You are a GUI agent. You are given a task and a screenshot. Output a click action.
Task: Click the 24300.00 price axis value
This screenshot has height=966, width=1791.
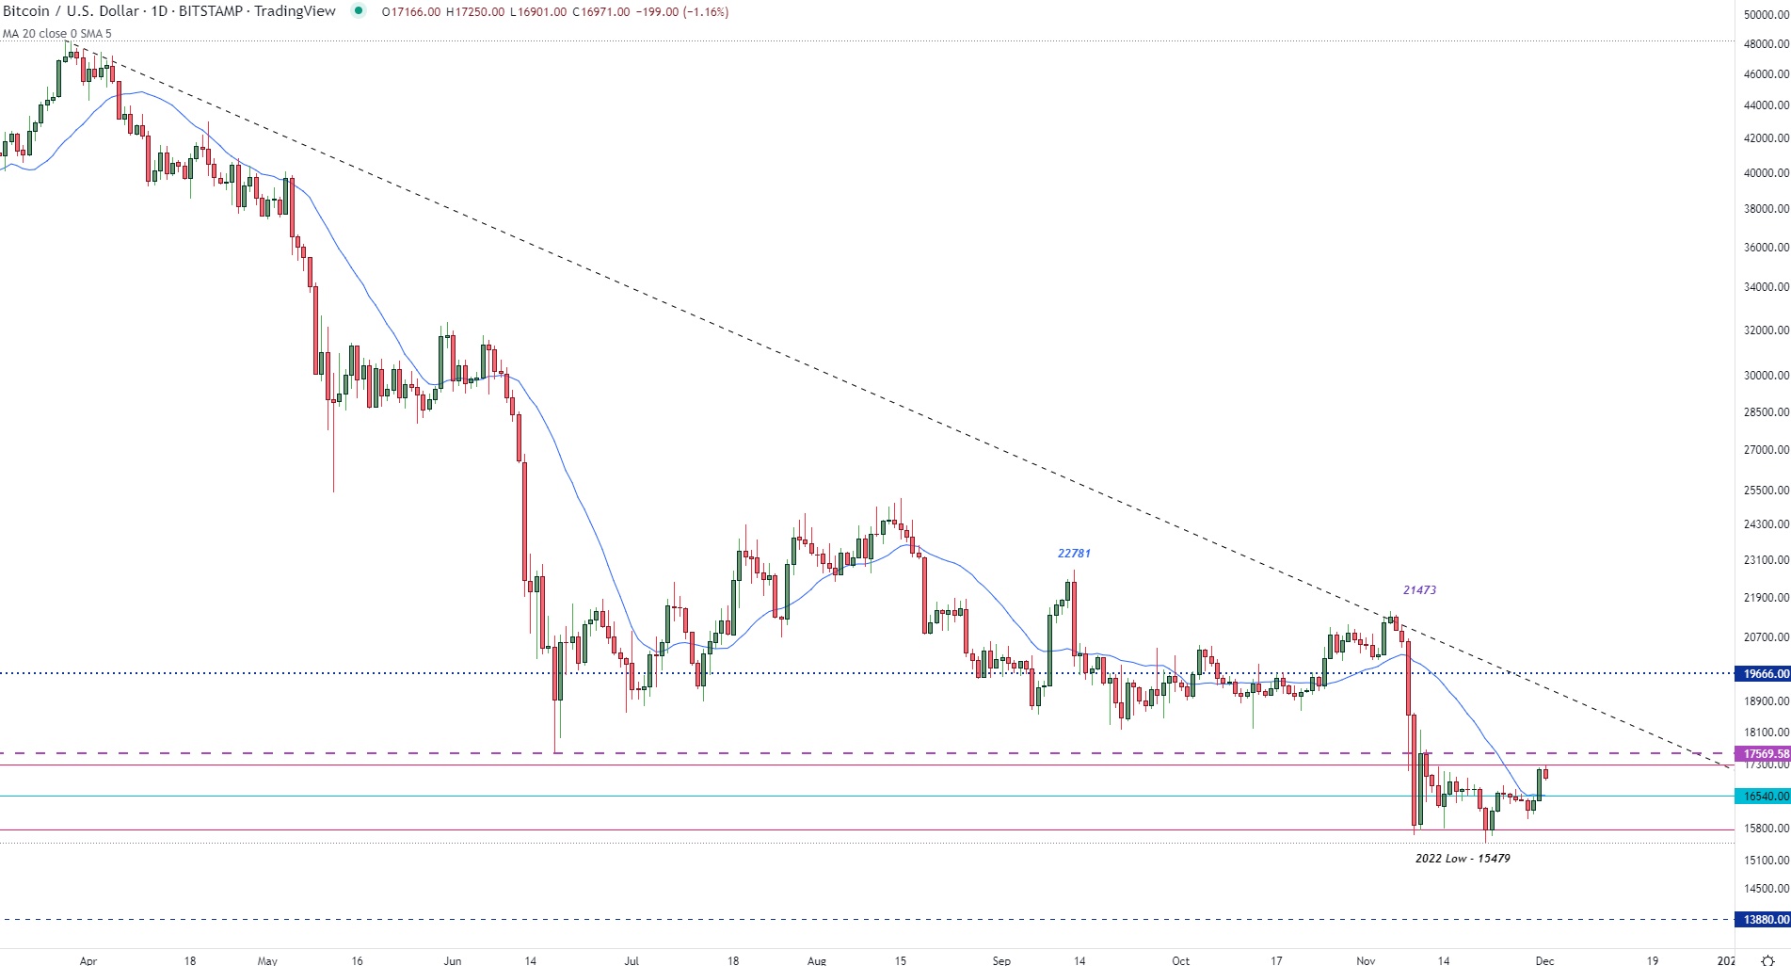tap(1767, 524)
